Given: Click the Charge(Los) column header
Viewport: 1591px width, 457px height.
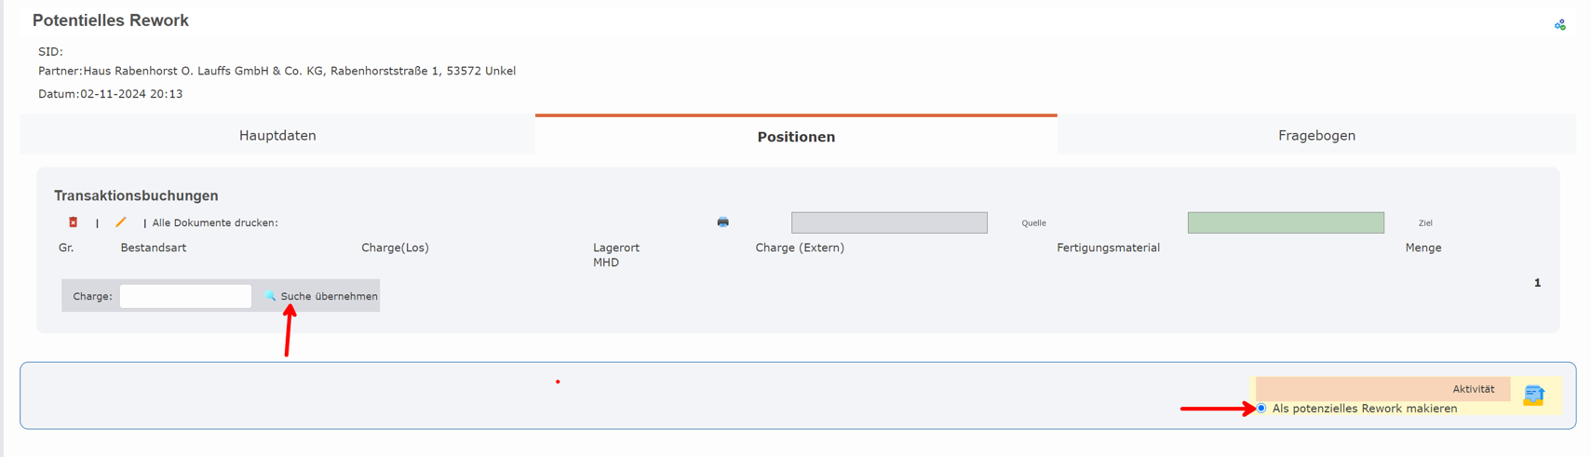Looking at the screenshot, I should (395, 248).
